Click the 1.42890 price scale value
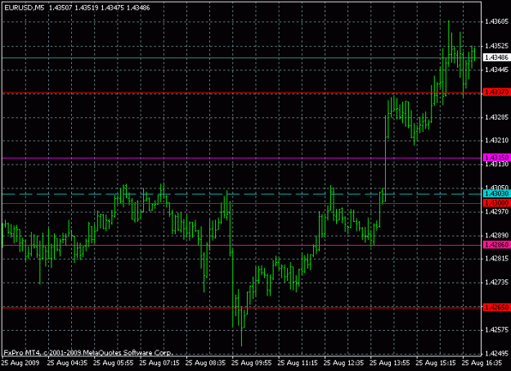This screenshot has height=371, width=511. [496, 235]
